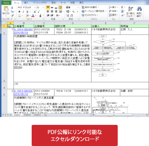Select row 3 header

[x=4, y=58]
